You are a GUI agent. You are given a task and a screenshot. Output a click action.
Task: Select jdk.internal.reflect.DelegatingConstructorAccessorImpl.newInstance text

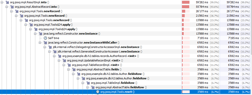point(97,47)
